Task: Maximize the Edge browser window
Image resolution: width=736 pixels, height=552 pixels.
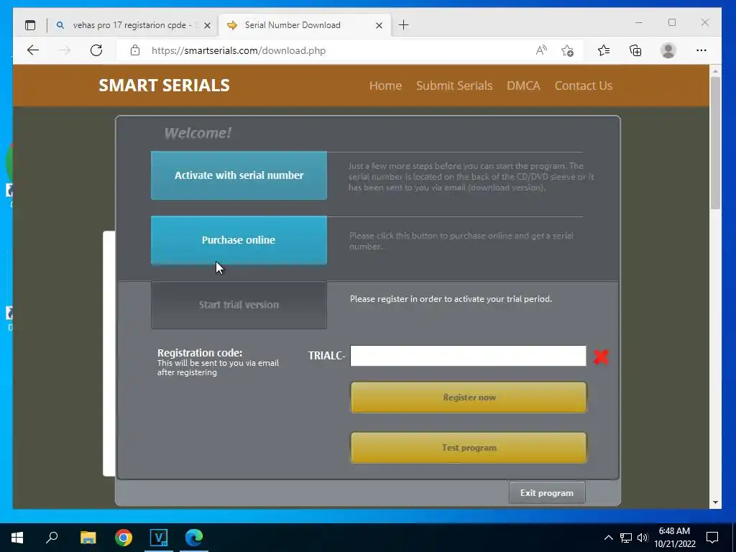Action: (672, 22)
